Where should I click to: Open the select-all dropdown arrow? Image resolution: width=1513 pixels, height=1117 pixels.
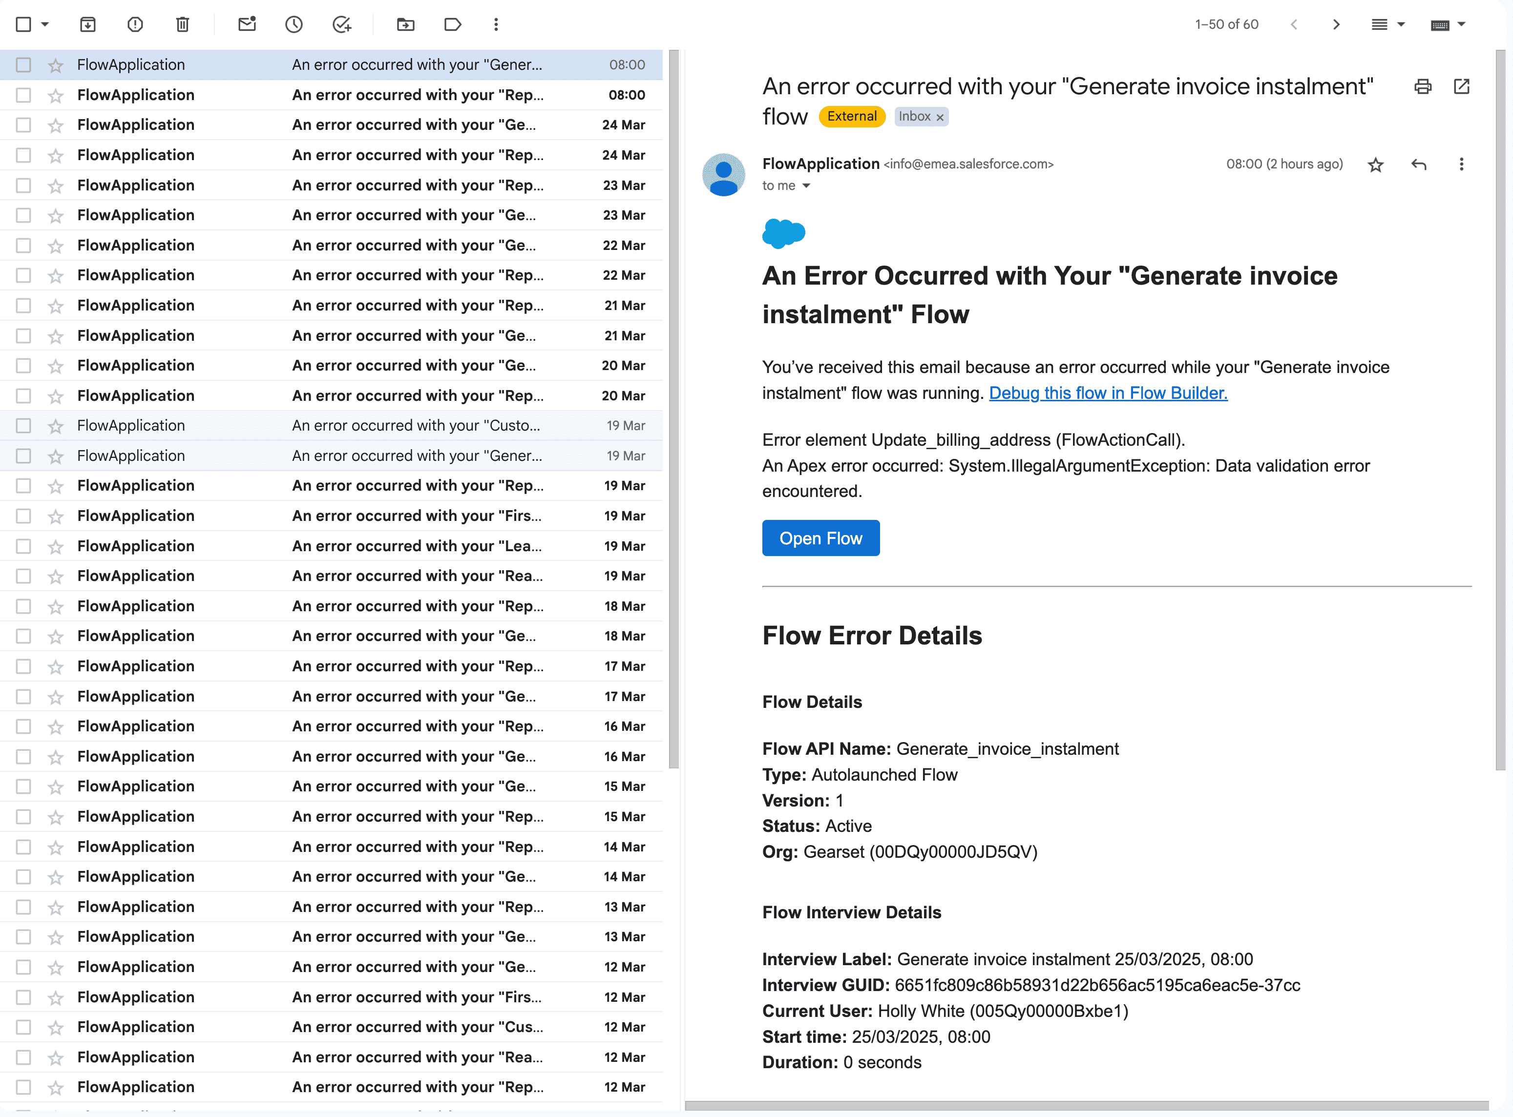[45, 25]
